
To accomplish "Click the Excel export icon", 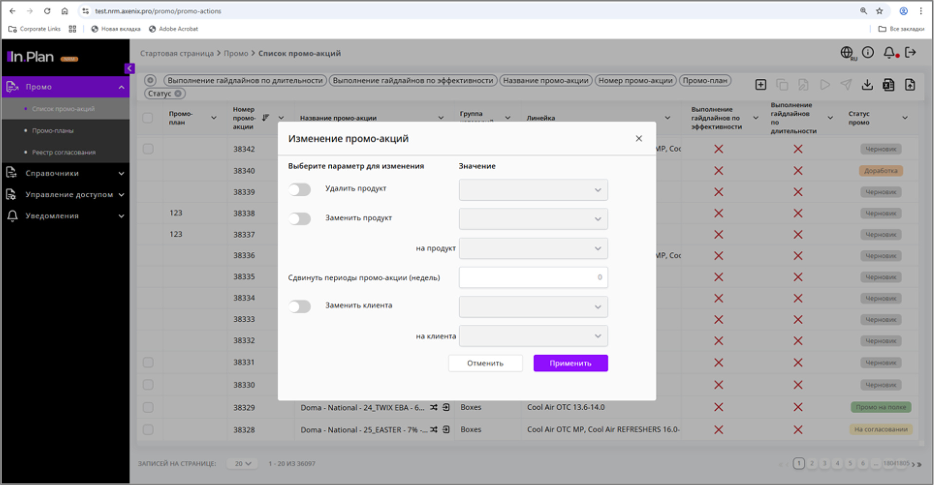I will 888,85.
